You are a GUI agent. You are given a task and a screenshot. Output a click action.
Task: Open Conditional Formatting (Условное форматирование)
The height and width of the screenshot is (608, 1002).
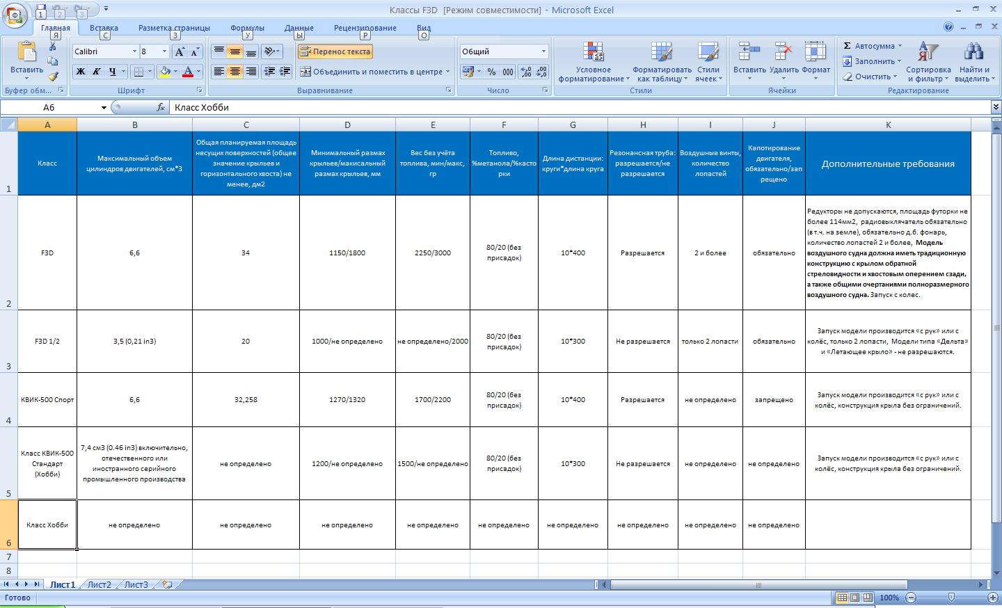coord(594,62)
